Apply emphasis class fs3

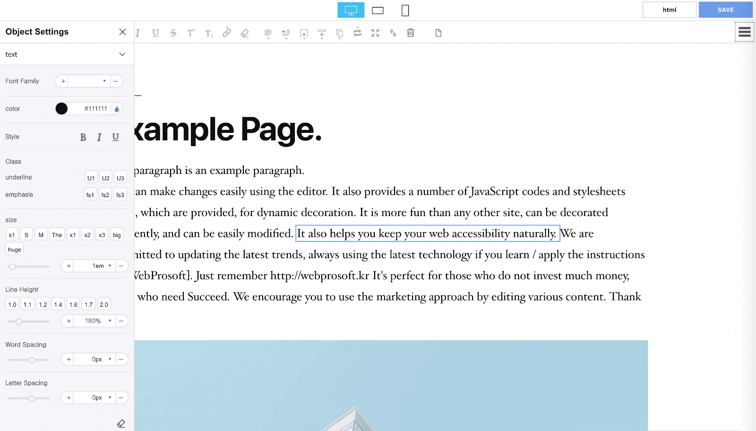click(x=120, y=195)
